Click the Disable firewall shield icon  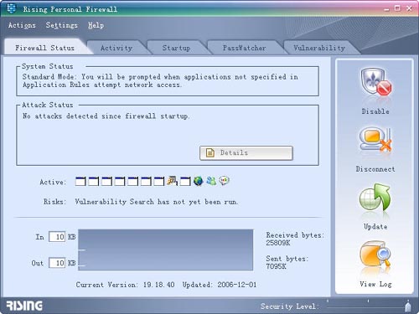(x=375, y=83)
